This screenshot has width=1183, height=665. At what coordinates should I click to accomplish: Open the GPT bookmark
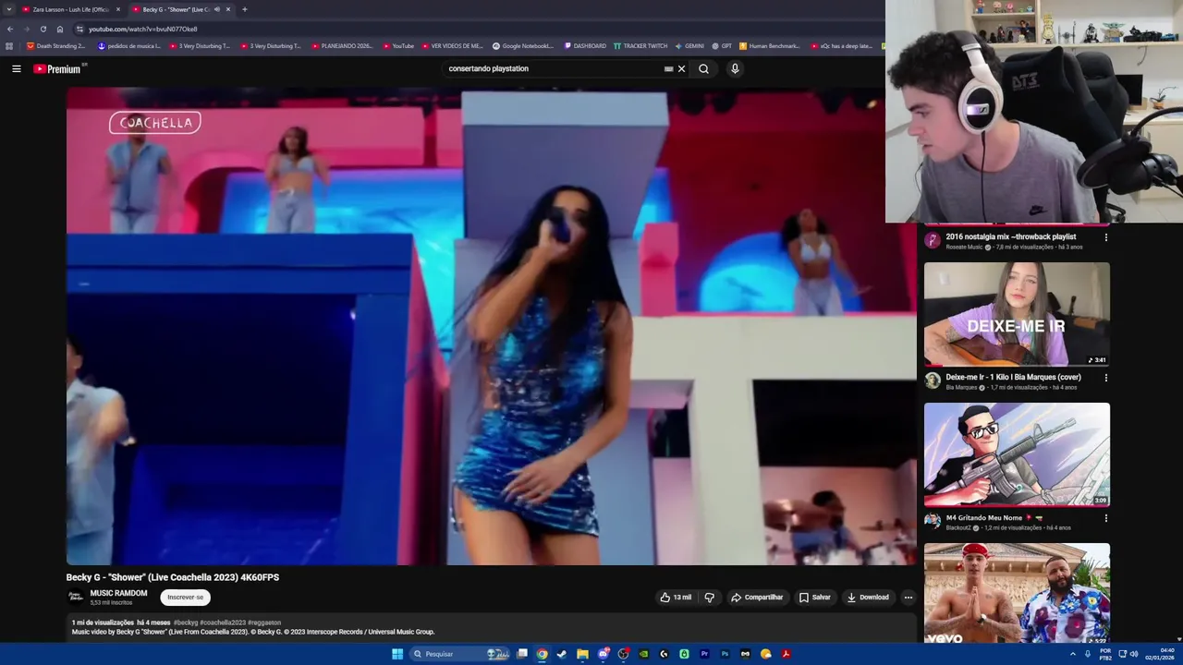(722, 46)
